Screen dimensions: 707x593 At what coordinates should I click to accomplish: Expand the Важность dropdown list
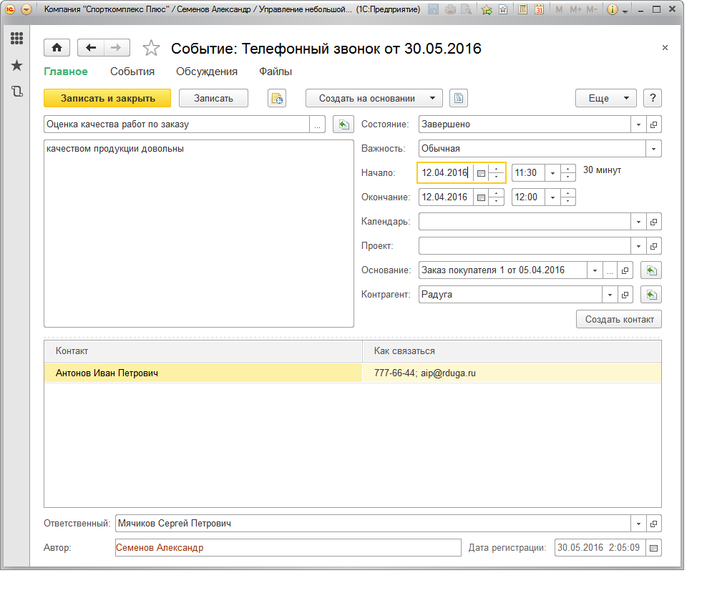tap(653, 149)
